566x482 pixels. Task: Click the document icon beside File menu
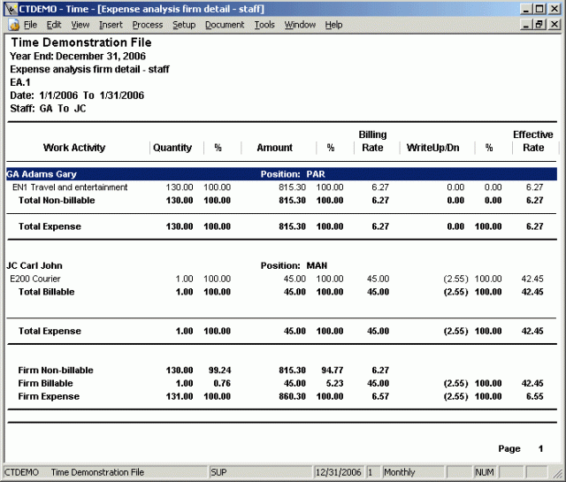coord(13,25)
